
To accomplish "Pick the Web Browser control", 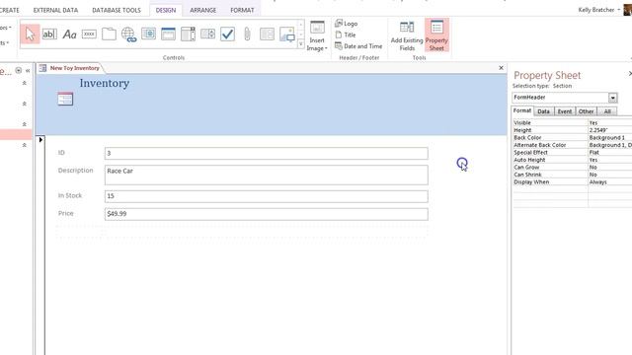I will (x=148, y=35).
